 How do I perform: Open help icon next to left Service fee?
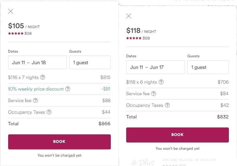point(35,101)
